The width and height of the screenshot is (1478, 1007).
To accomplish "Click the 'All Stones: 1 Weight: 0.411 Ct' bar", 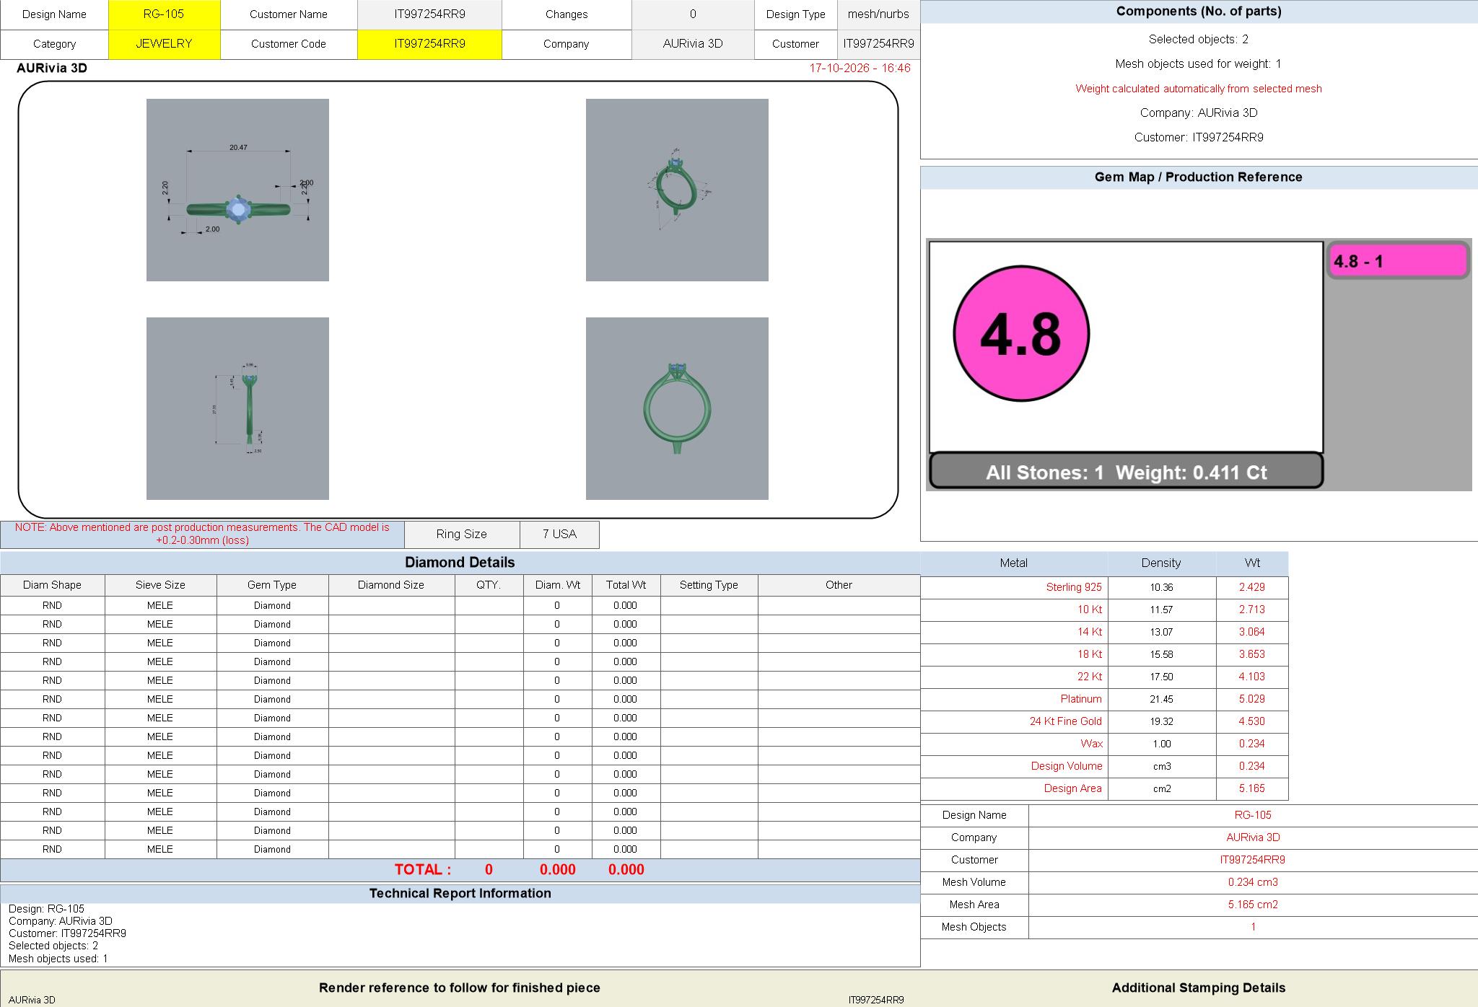I will (x=1126, y=472).
